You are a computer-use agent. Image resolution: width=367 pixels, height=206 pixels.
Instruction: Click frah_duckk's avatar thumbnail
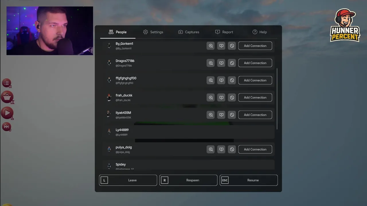(109, 98)
